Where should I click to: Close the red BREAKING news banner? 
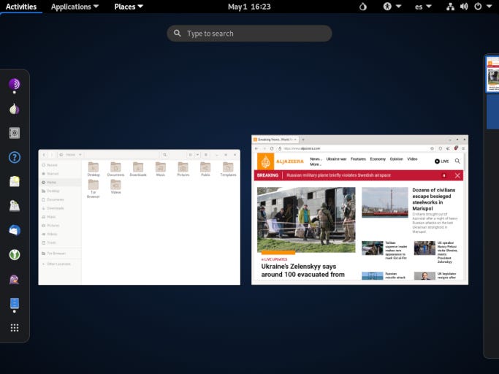tap(457, 176)
